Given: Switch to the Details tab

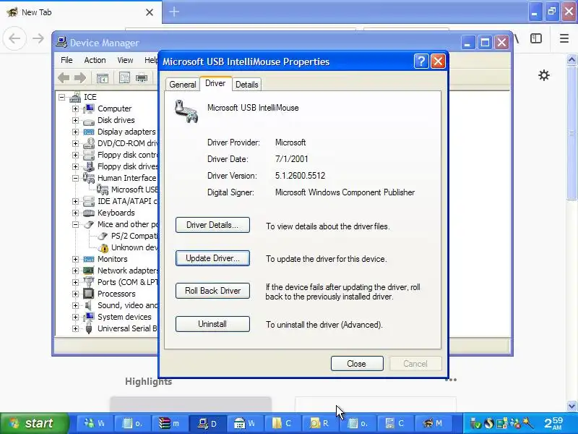Looking at the screenshot, I should click(246, 85).
